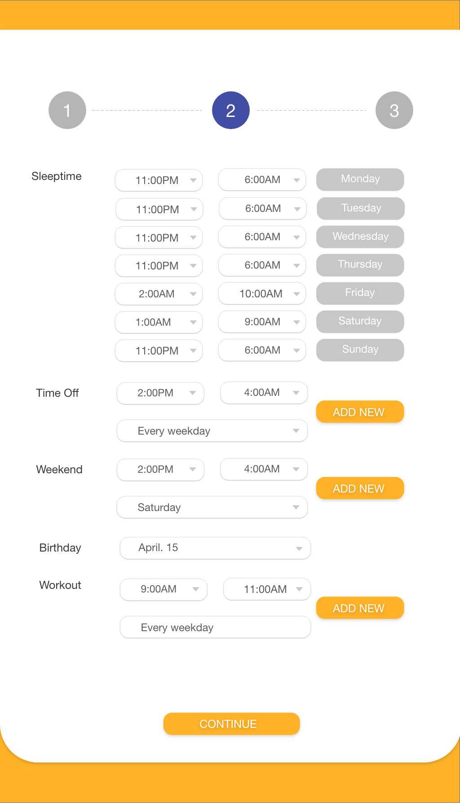This screenshot has height=803, width=460.
Task: Toggle the Monday day button
Action: click(360, 179)
